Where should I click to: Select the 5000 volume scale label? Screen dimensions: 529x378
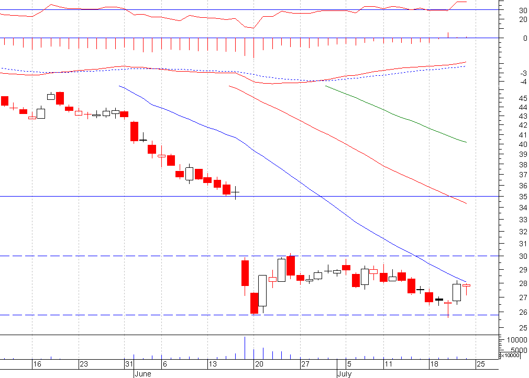[519, 350]
